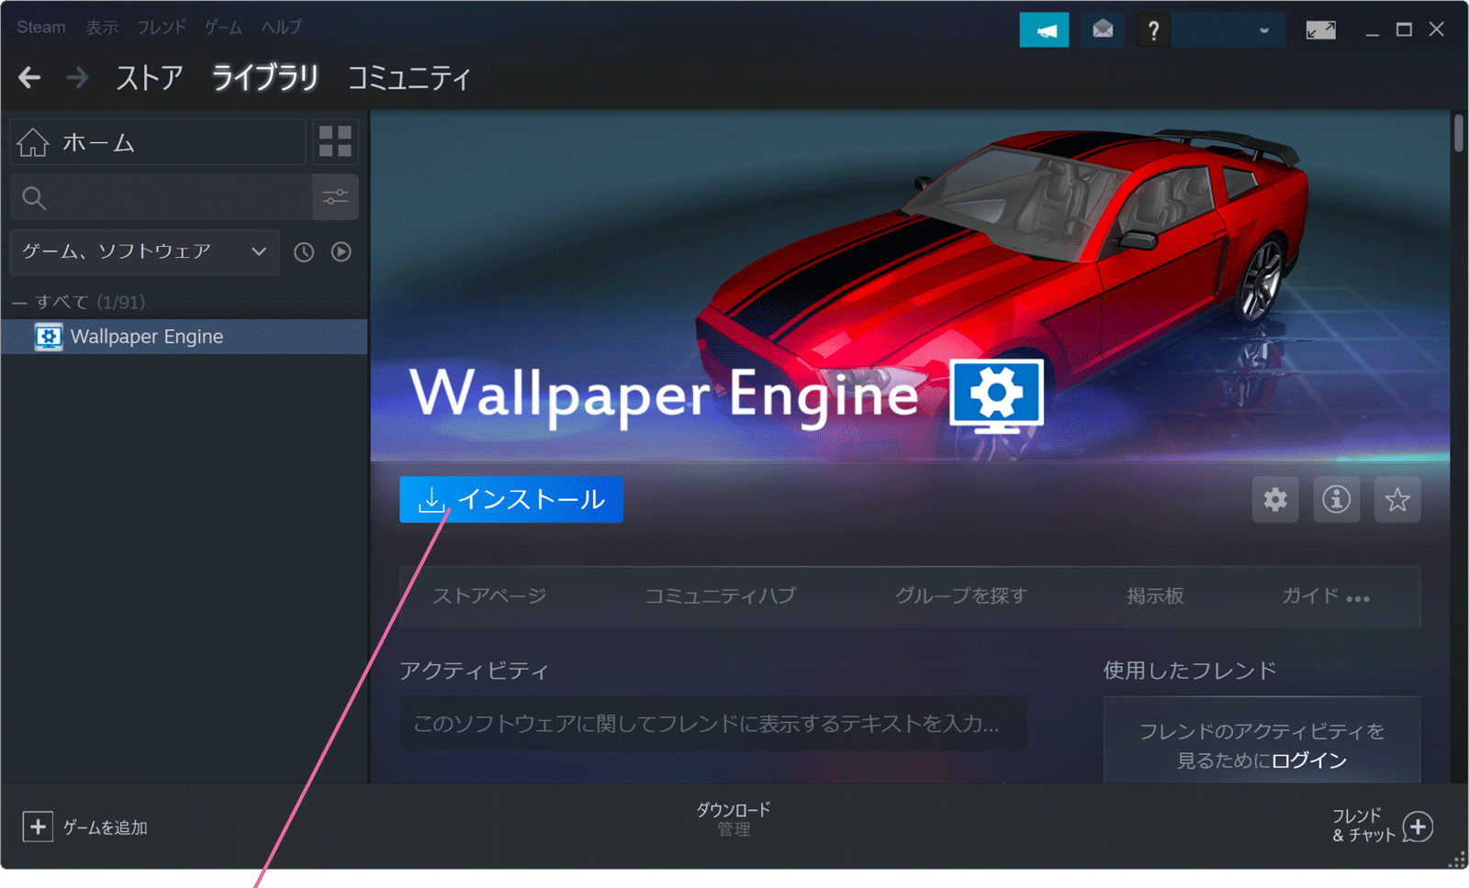The height and width of the screenshot is (888, 1469).
Task: Click the plus icon to add game
Action: click(x=38, y=827)
